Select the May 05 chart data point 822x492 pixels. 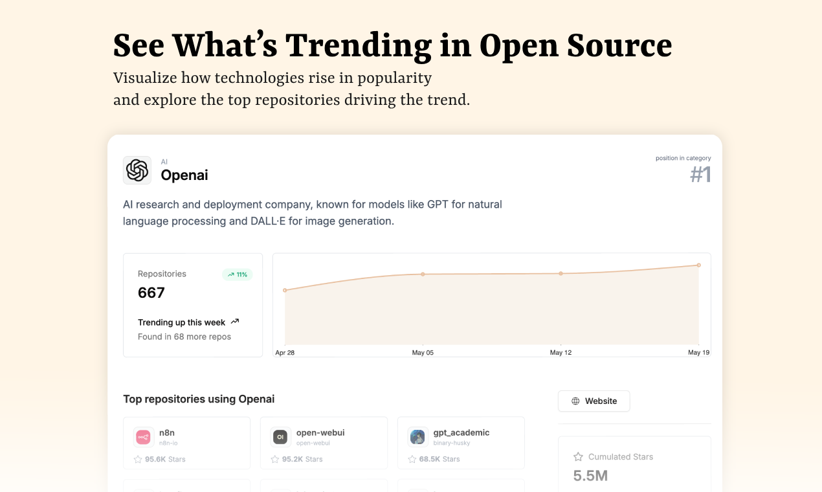(423, 274)
